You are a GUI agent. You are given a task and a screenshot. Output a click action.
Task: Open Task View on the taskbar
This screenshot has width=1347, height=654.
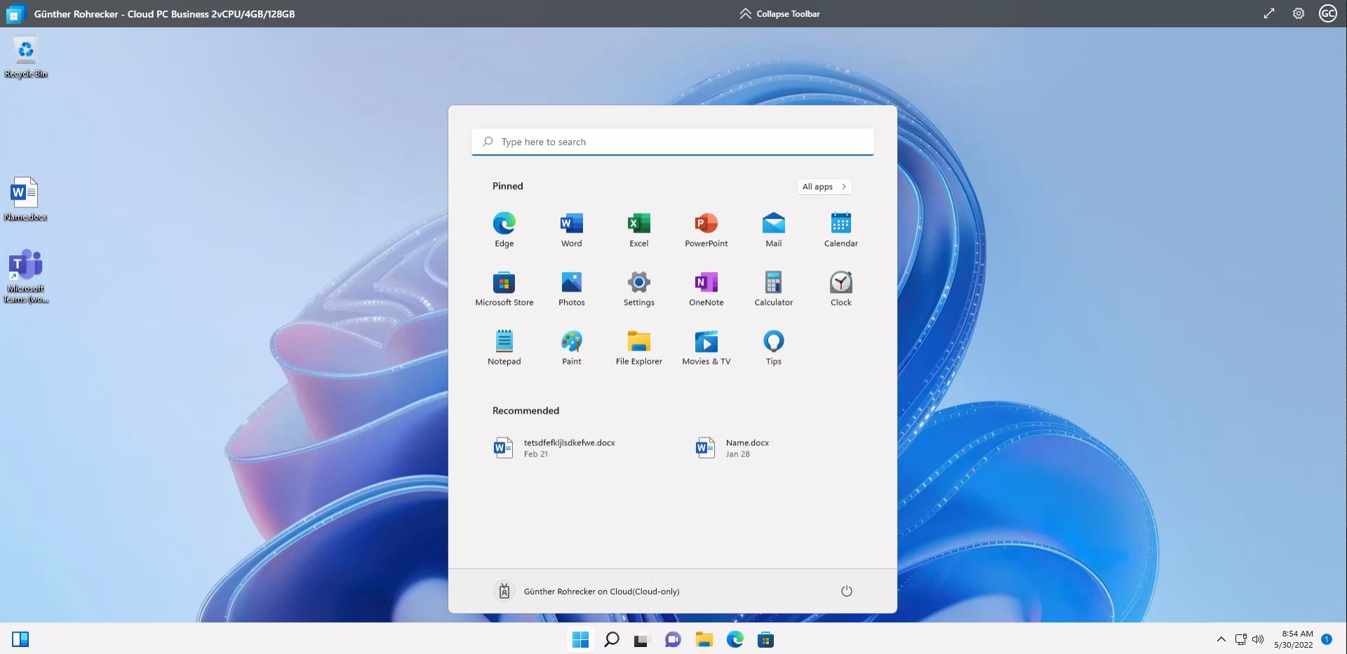tap(641, 639)
